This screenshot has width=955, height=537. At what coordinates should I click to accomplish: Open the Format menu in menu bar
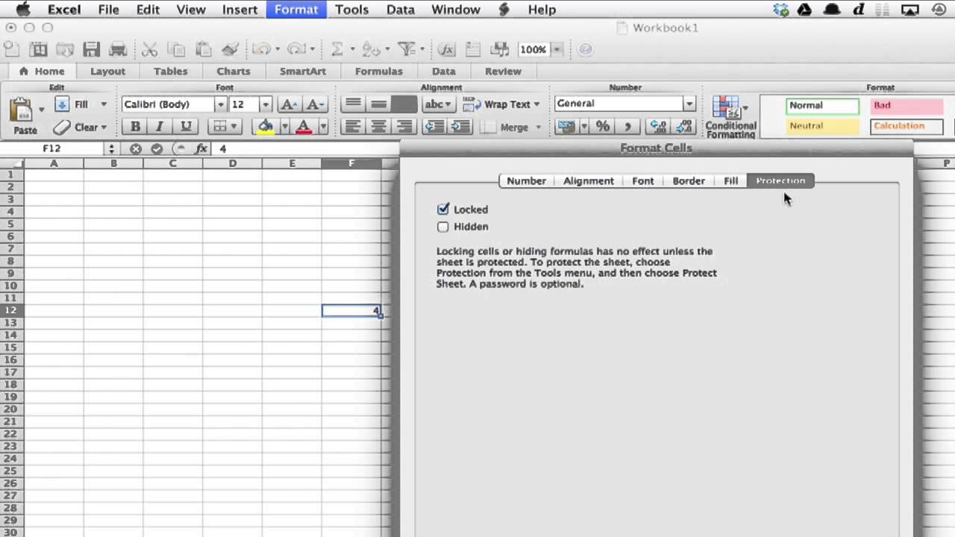click(296, 10)
